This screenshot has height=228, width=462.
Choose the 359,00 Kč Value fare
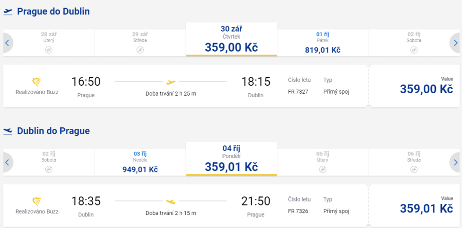[x=426, y=87]
